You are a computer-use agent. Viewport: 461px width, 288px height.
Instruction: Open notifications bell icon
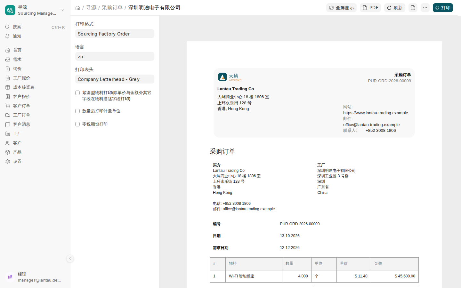7,36
